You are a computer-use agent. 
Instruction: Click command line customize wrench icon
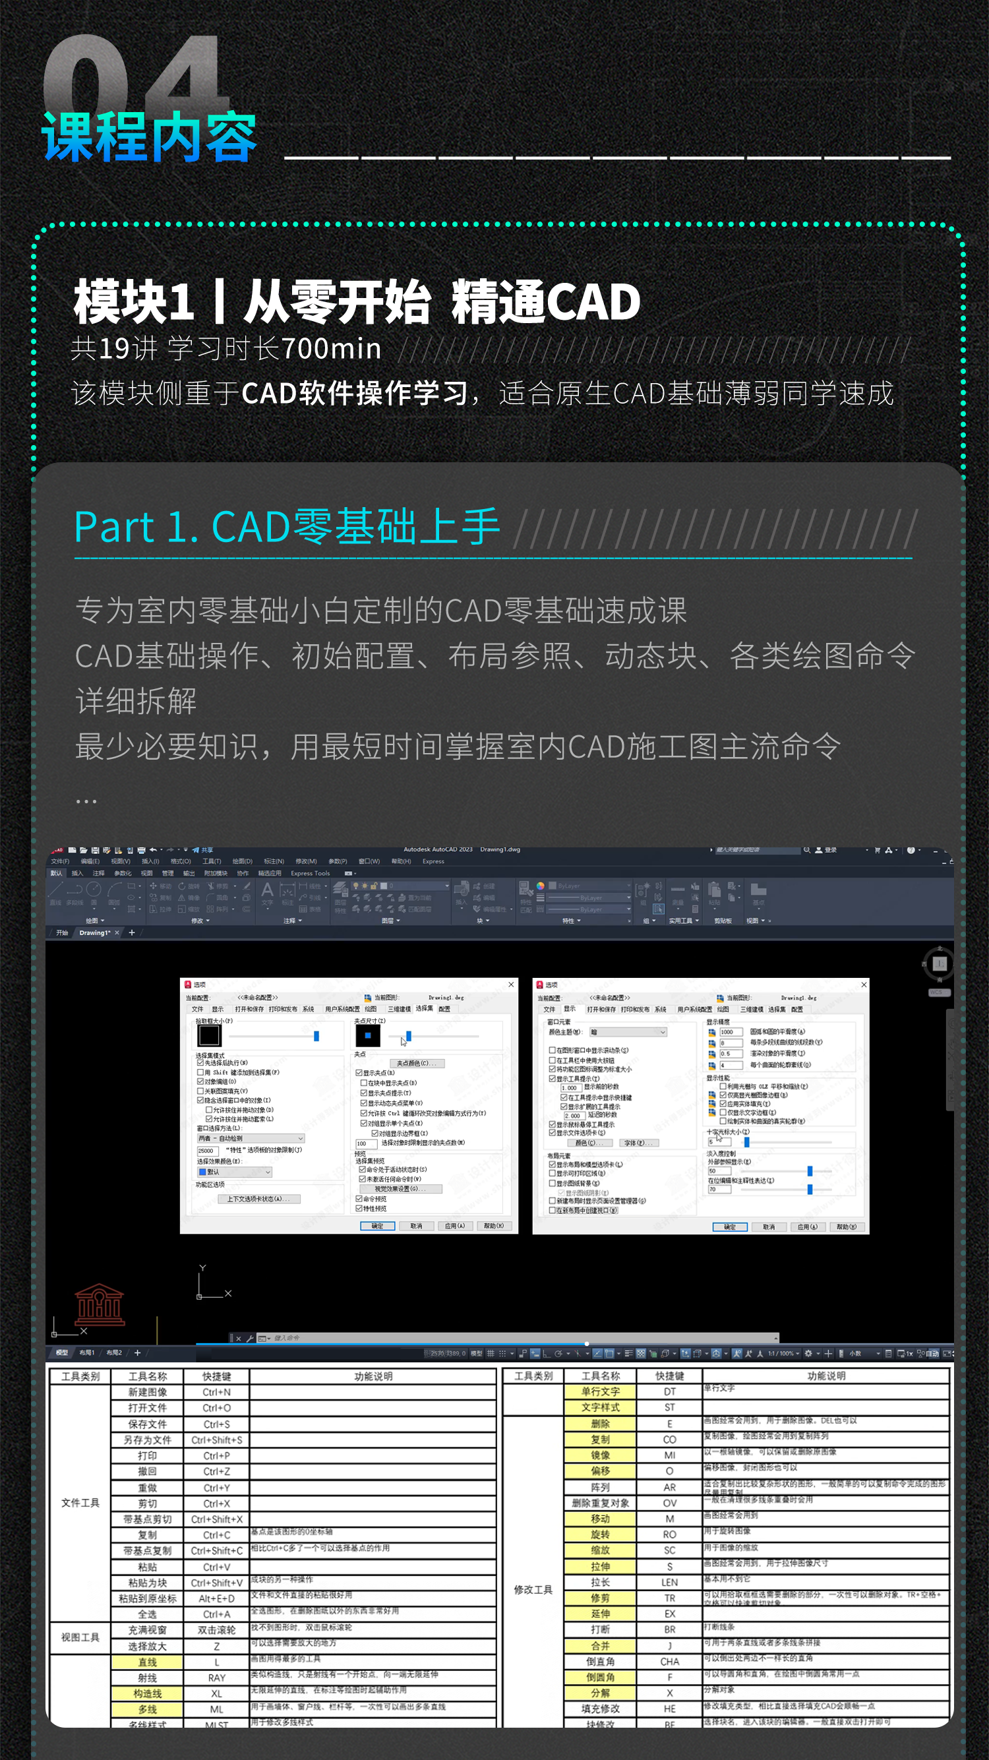[x=250, y=1338]
